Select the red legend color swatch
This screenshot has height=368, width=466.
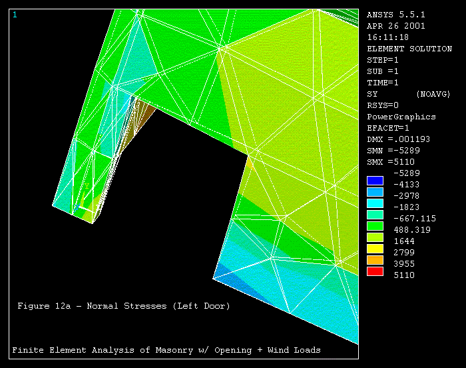[375, 271]
